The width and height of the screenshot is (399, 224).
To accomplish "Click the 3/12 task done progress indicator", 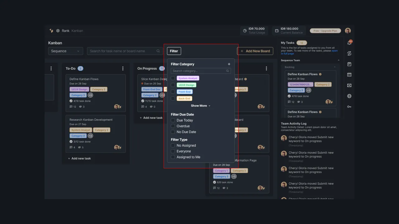I will click(x=80, y=142).
